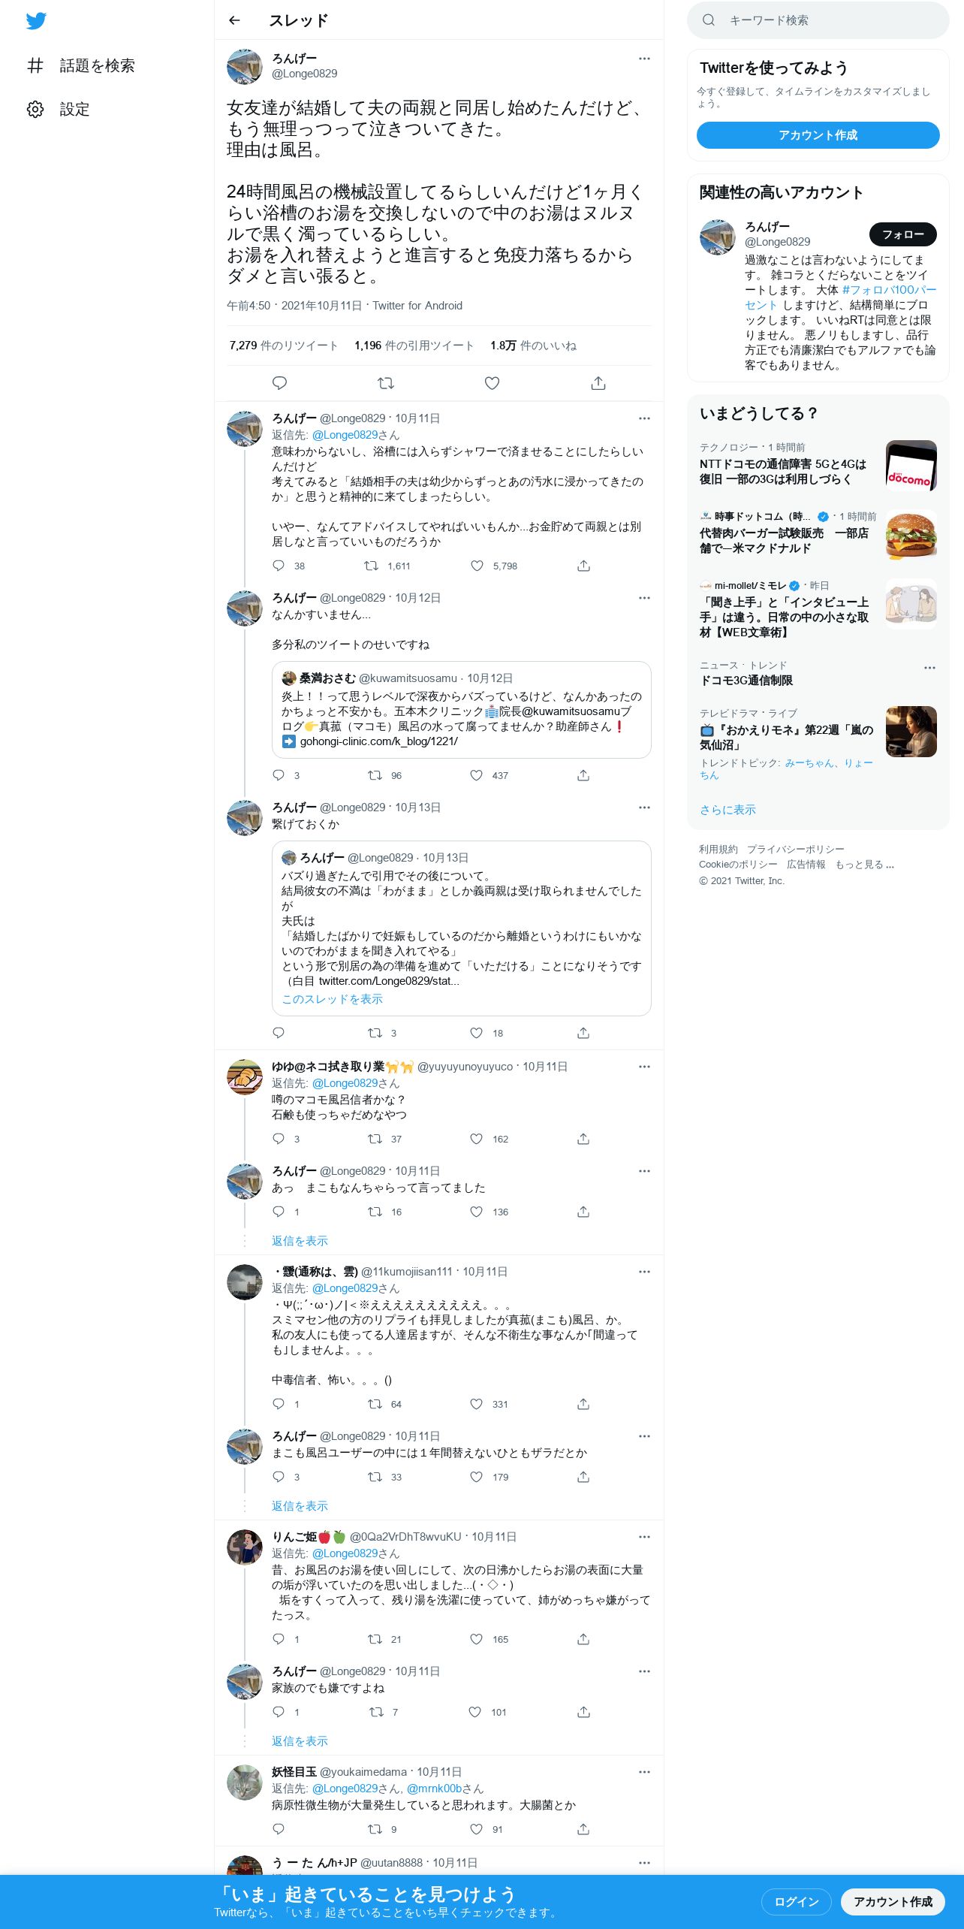964x1929 pixels.
Task: Open more menu for ドコモ3G通信制限 trend
Action: click(929, 668)
